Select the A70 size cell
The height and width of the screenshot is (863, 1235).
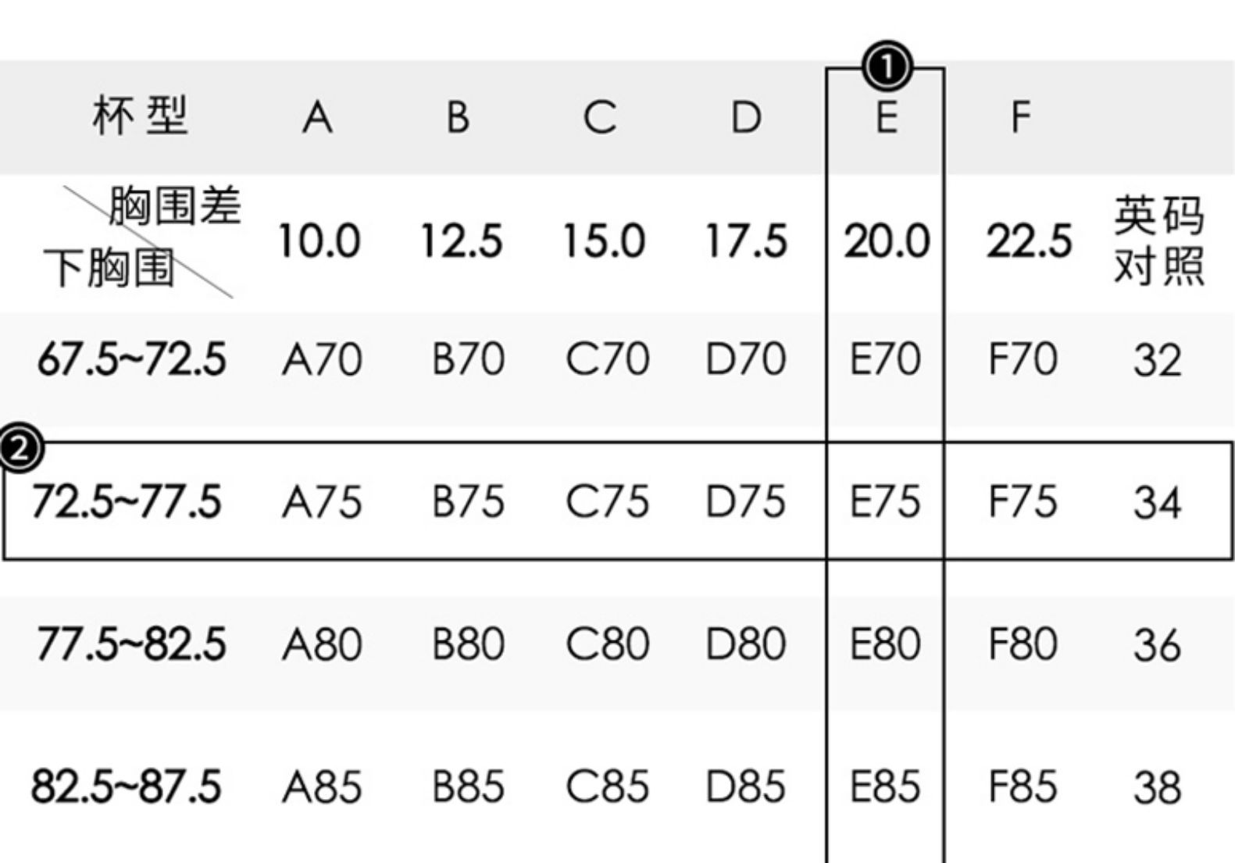(322, 360)
